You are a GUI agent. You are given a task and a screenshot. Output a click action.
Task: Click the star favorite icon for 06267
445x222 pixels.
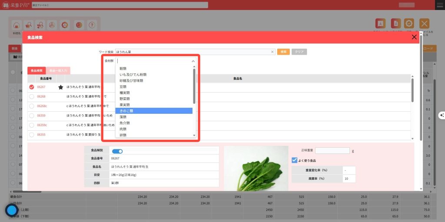(61, 87)
